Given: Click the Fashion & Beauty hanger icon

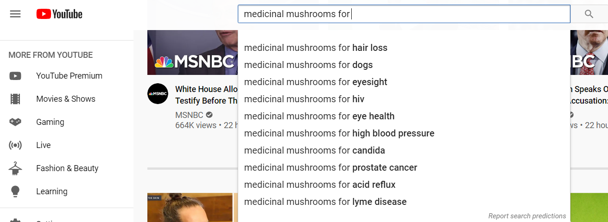Looking at the screenshot, I should tap(15, 168).
